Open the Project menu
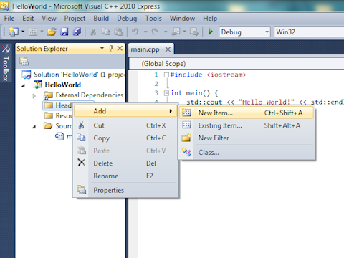The image size is (344, 258). click(75, 19)
